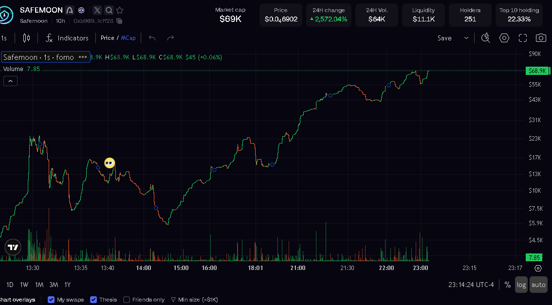Click the Safemoon 1s fomo legend title
Image resolution: width=552 pixels, height=305 pixels.
[39, 57]
